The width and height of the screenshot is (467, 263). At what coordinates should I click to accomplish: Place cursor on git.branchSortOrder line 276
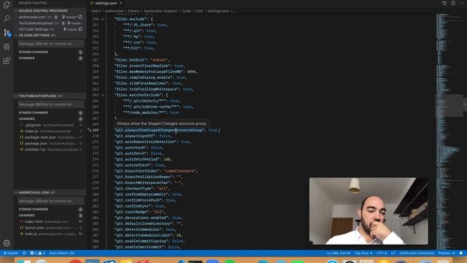tap(156, 171)
